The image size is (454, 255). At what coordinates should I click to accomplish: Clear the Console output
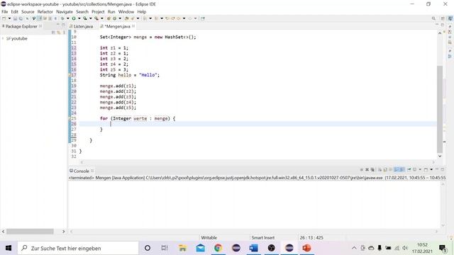pos(380,170)
